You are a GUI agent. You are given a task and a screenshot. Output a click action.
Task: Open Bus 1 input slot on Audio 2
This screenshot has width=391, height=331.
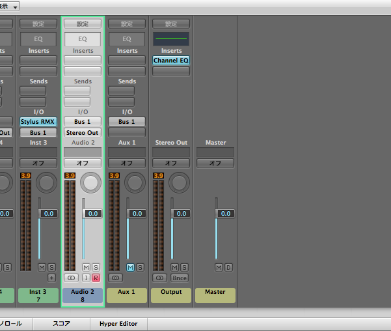[x=83, y=122]
